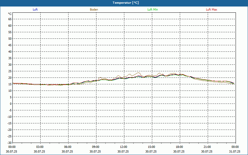The height and width of the screenshot is (155, 248).
Task: Click the -20 y-axis label
Action: [x=9, y=130]
